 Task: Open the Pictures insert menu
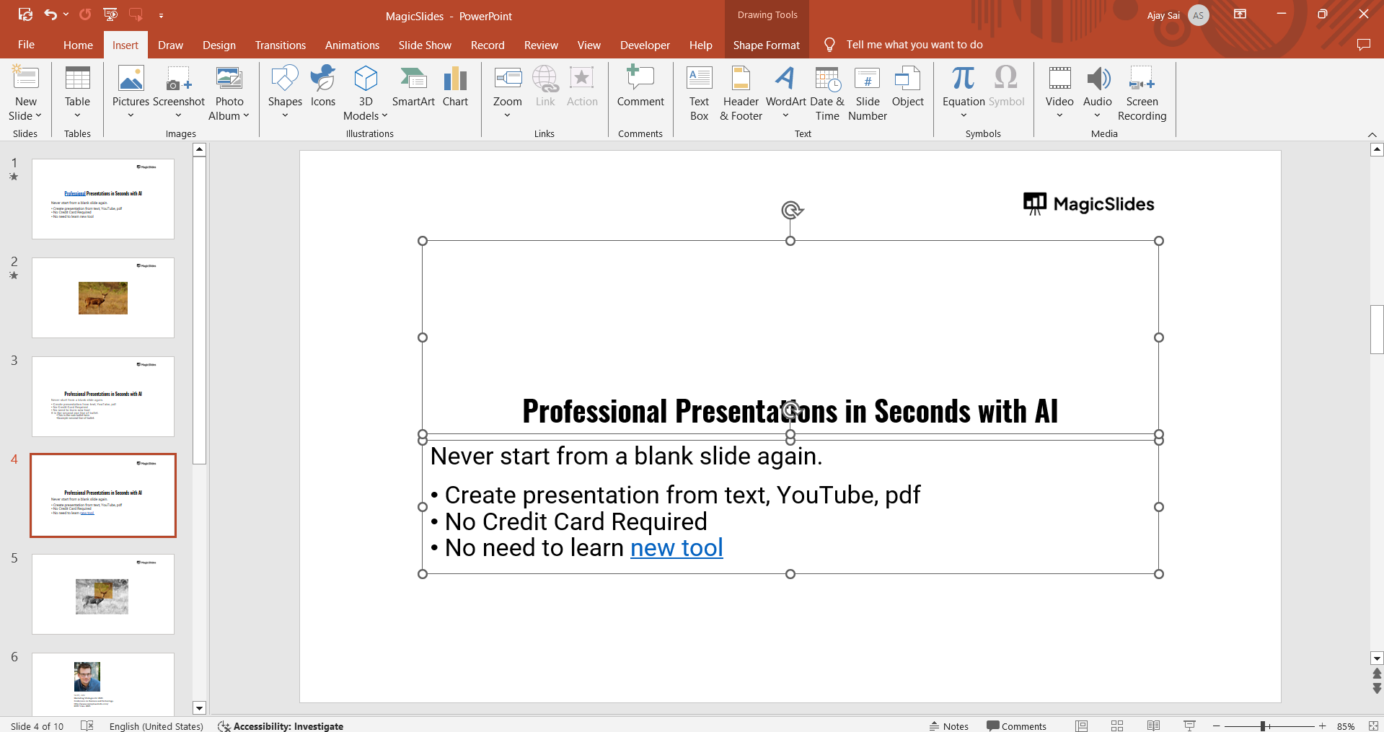[131, 93]
